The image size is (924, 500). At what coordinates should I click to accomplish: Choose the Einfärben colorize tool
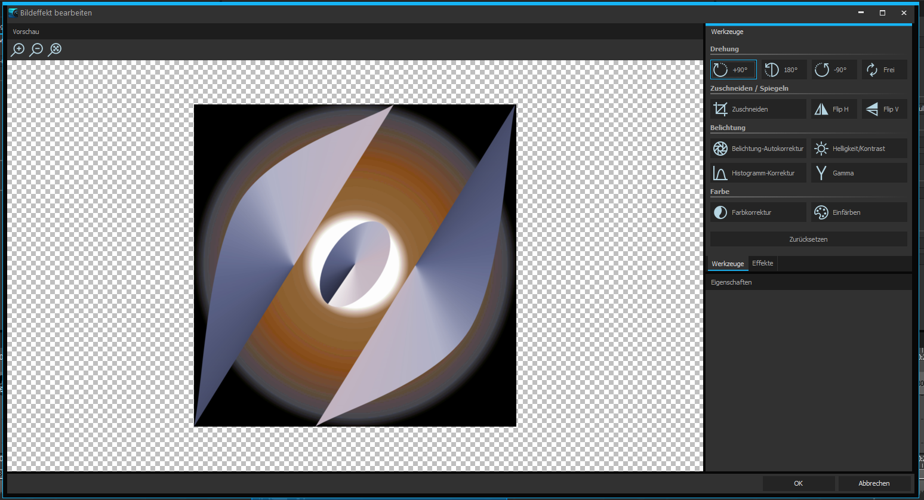[x=858, y=212]
